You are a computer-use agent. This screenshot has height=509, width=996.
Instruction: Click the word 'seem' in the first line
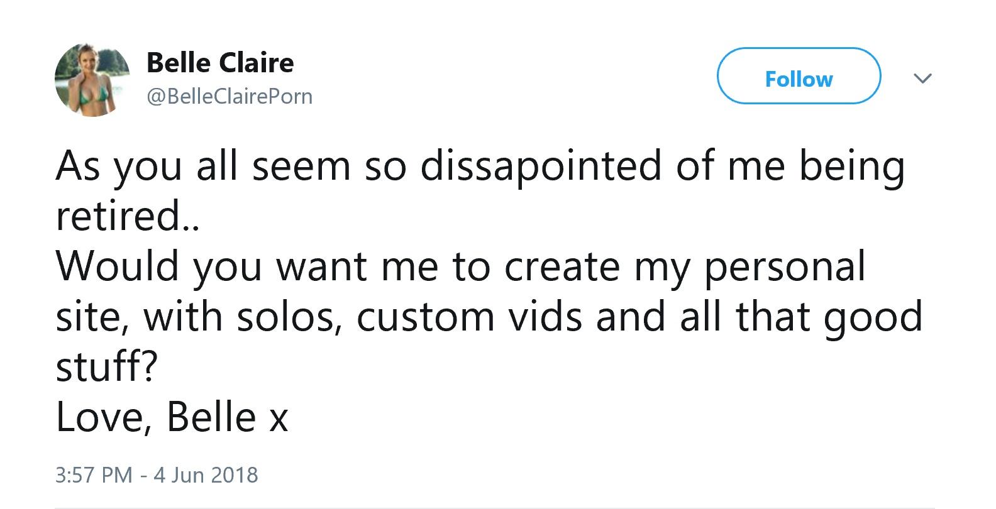(301, 167)
